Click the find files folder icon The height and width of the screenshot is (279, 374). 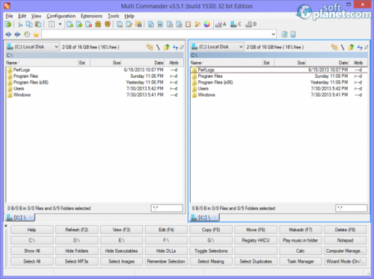point(138,25)
